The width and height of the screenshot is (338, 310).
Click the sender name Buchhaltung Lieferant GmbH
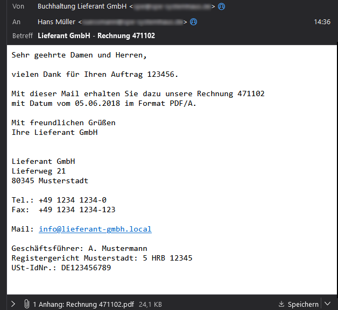pos(82,7)
